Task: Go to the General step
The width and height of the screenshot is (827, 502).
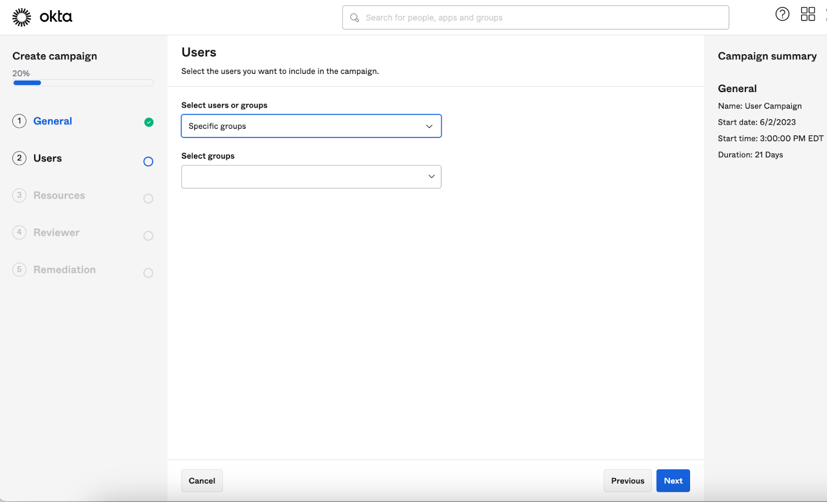Action: (53, 121)
